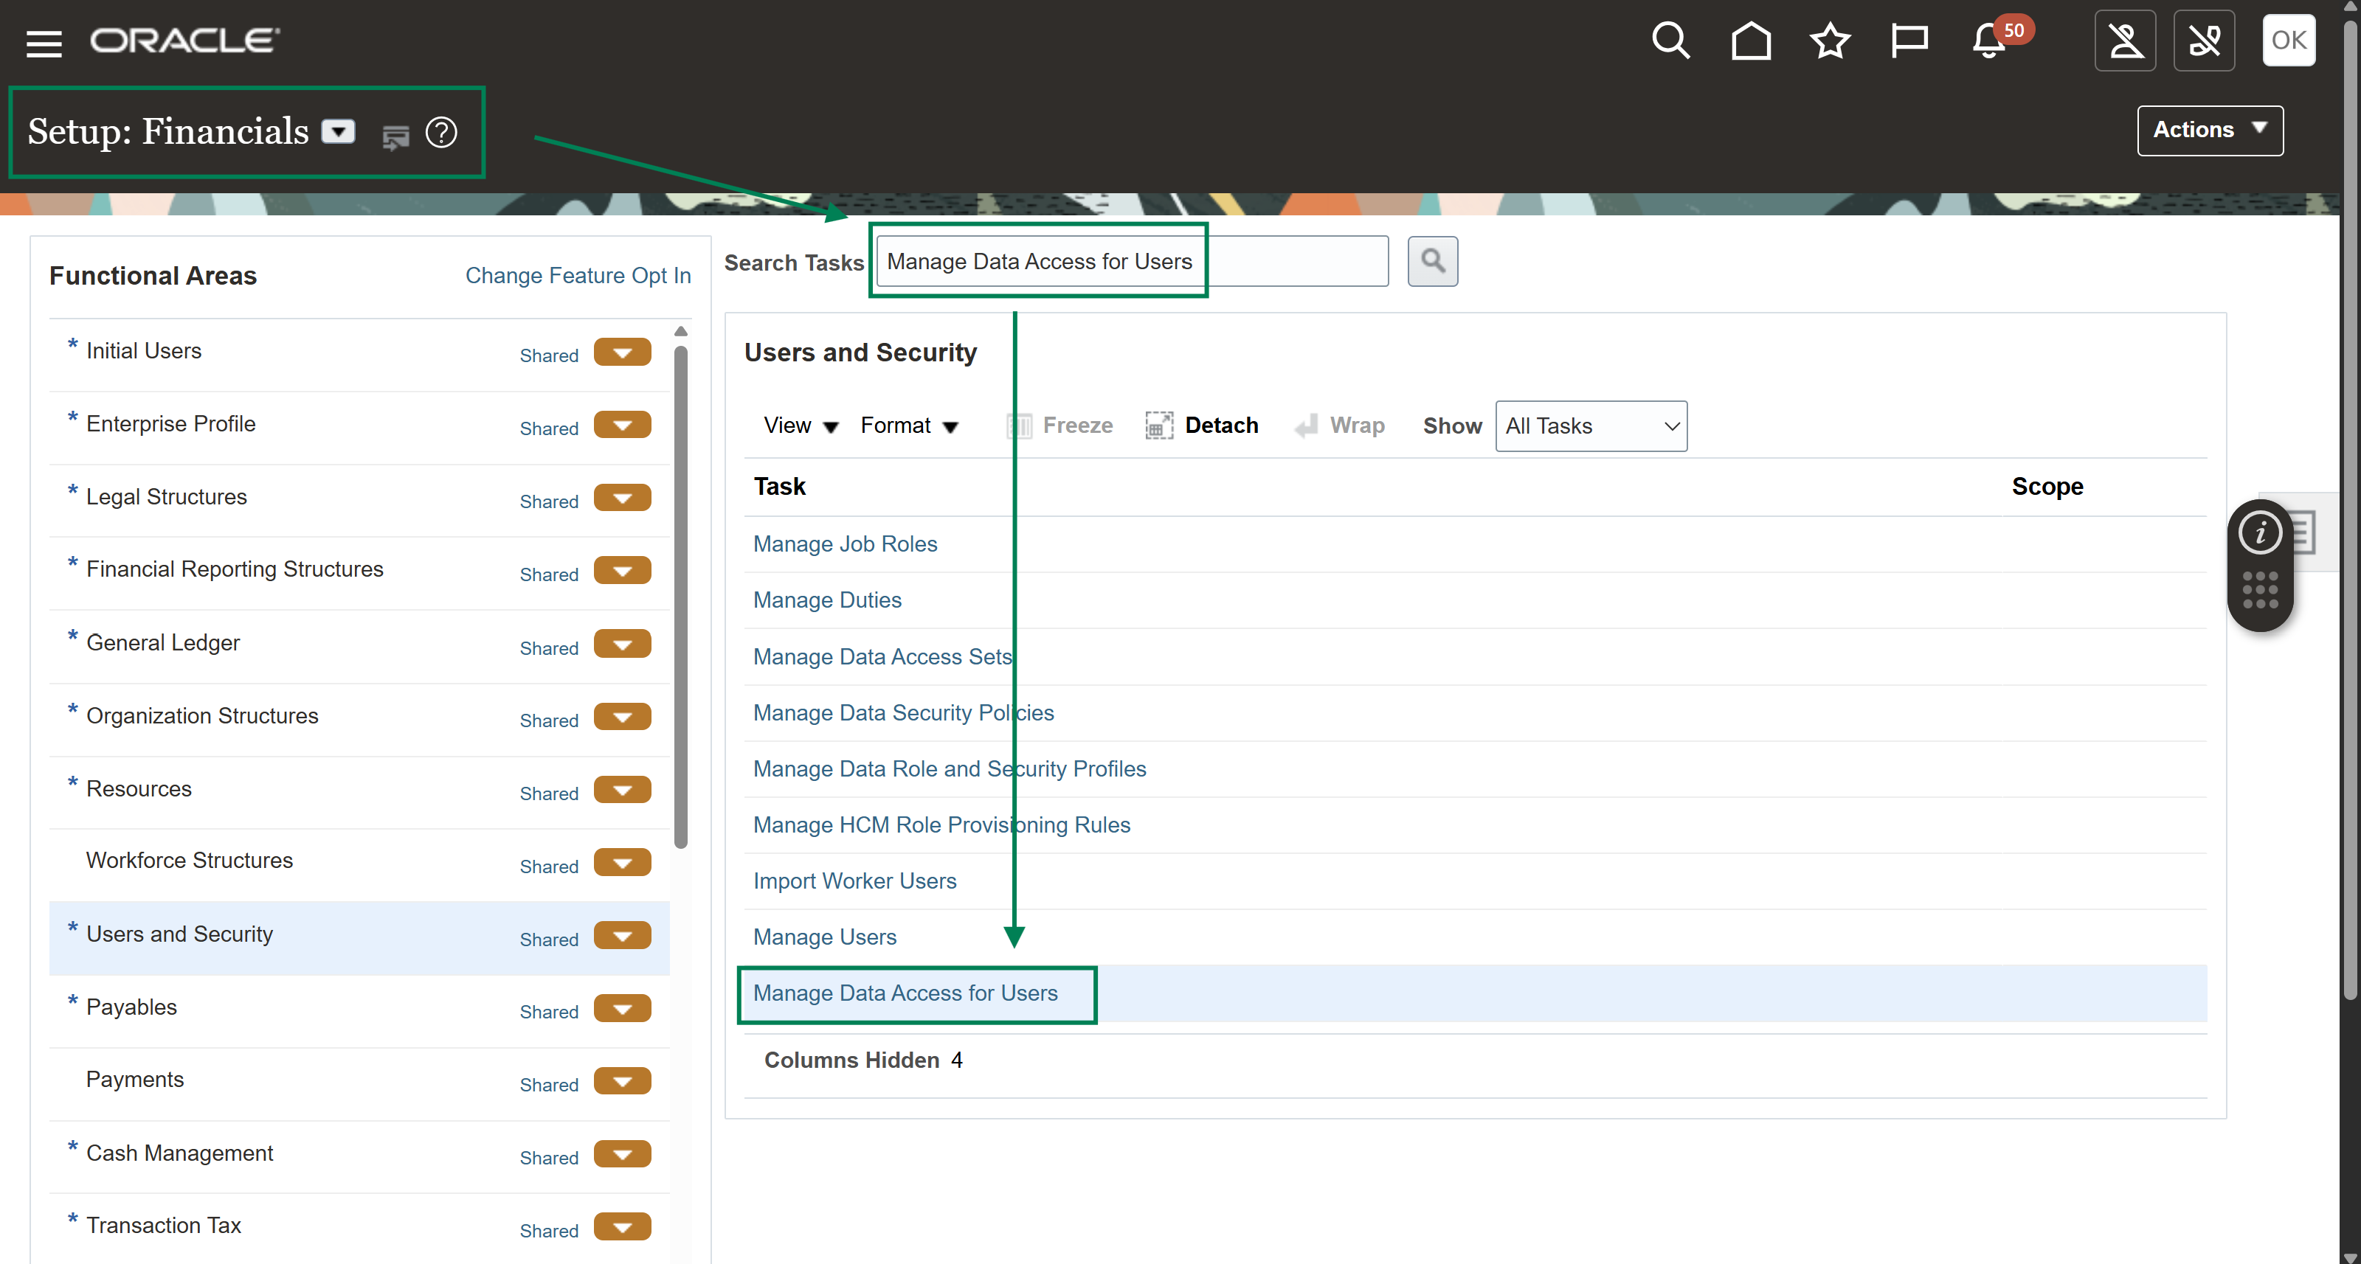Expand the Legal Structures row dropdown
Viewport: 2361px width, 1264px height.
click(x=622, y=499)
